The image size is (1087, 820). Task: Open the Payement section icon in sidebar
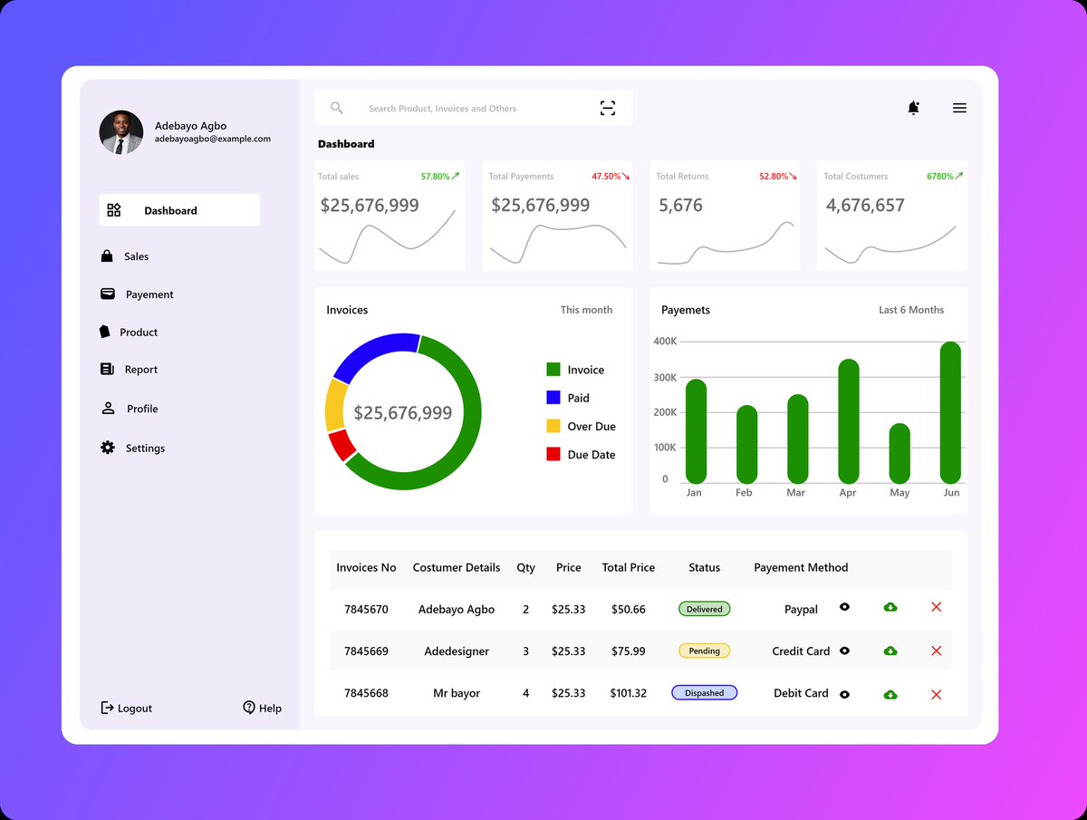pos(106,294)
